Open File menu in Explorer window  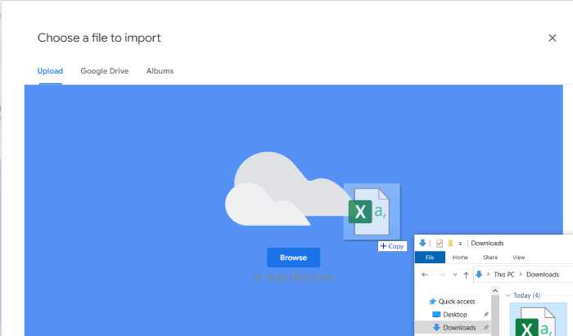430,258
